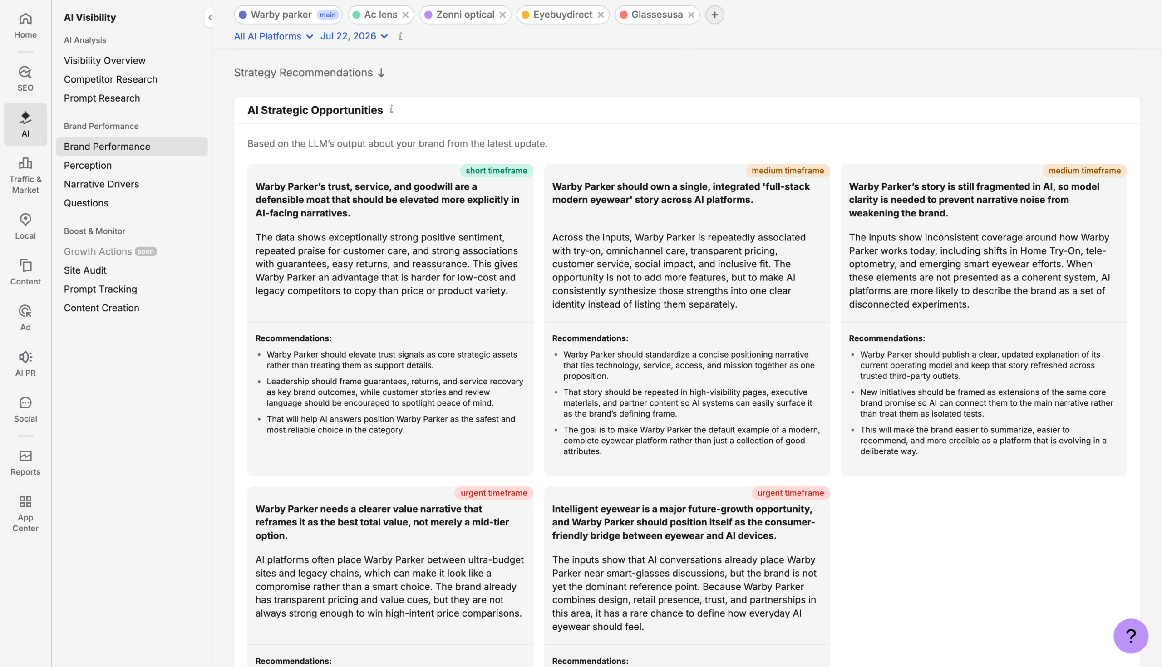The width and height of the screenshot is (1162, 667).
Task: Click the AI Visibility sidebar title
Action: point(90,17)
